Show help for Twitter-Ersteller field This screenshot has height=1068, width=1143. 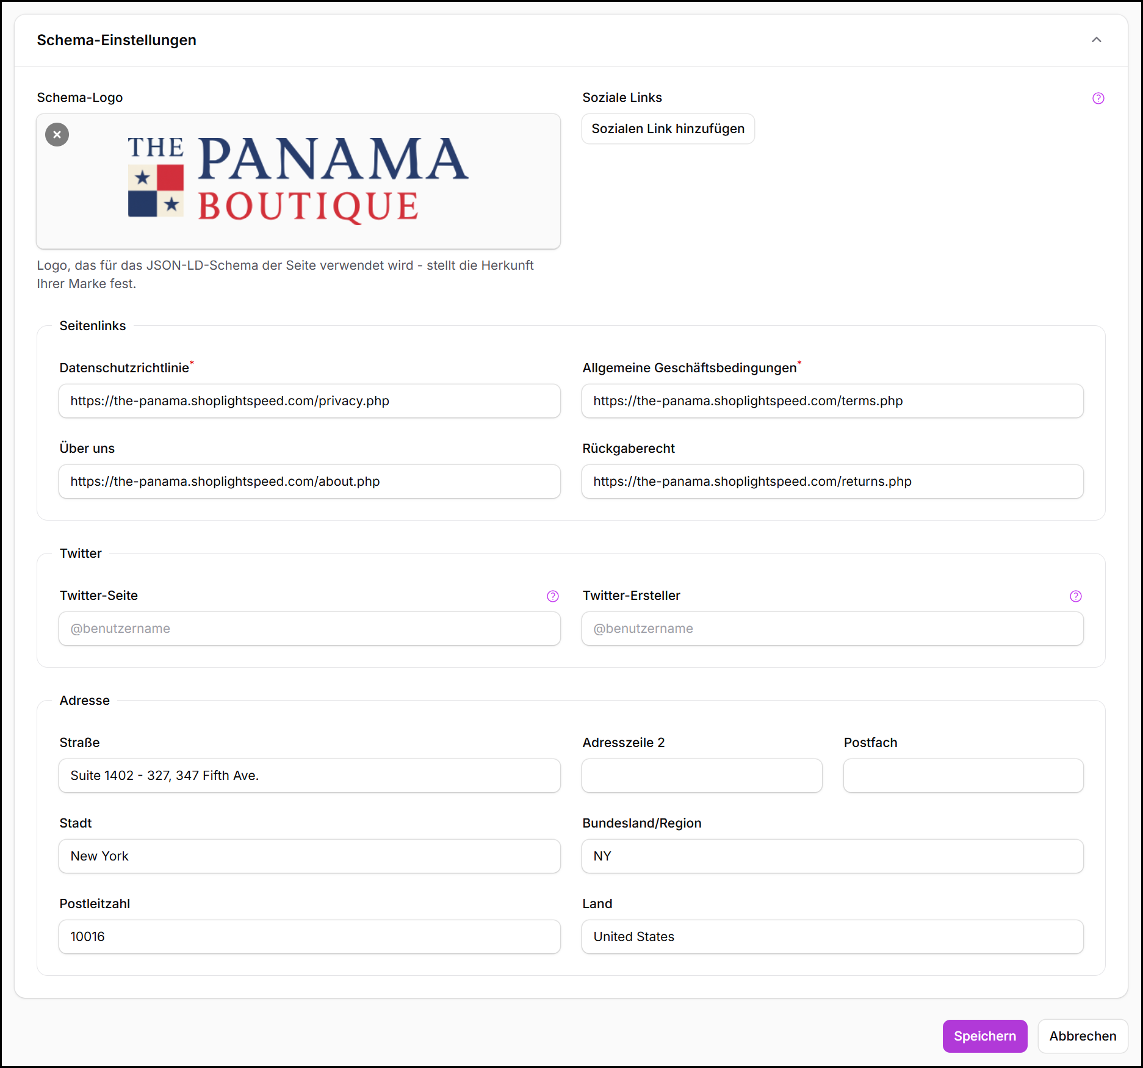coord(1075,596)
